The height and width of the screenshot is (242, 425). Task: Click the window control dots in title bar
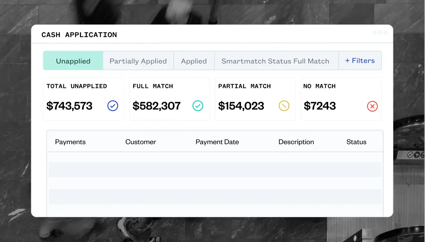(x=380, y=33)
